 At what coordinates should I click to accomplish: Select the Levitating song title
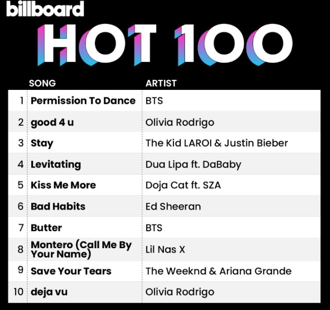tap(56, 164)
